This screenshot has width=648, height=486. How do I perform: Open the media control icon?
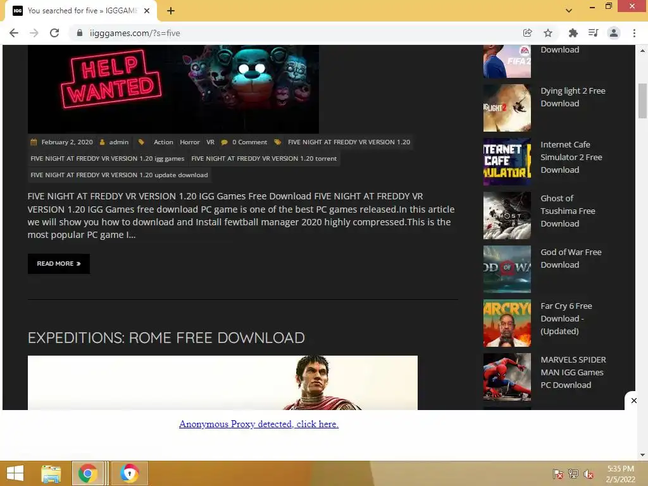click(x=593, y=33)
